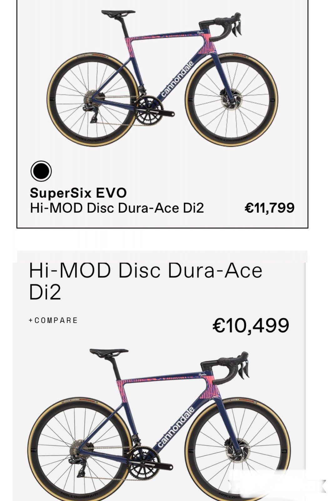Viewport: 334px width, 501px height.
Task: Click the +COMPARE link
Action: pyautogui.click(x=53, y=320)
